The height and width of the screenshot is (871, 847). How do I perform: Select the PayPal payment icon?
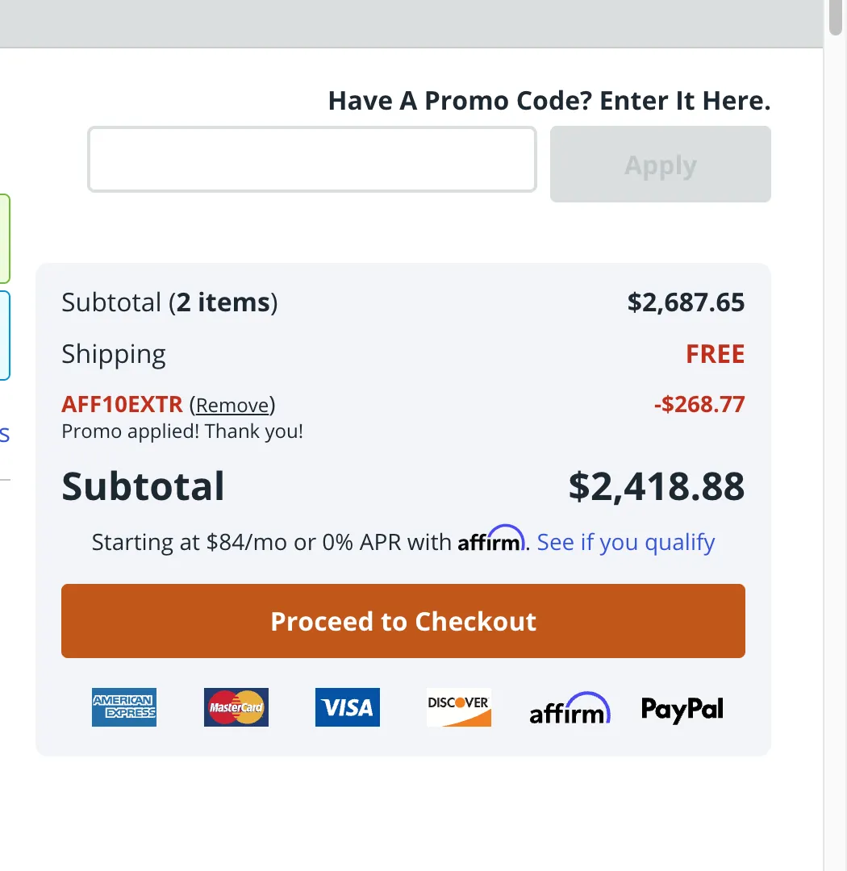coord(682,709)
